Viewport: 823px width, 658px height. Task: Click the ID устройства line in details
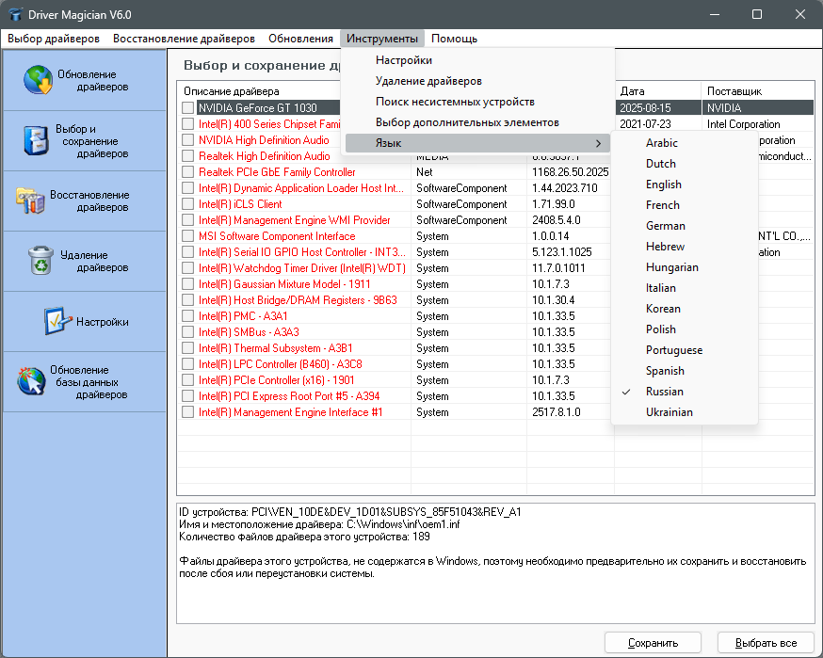(350, 511)
